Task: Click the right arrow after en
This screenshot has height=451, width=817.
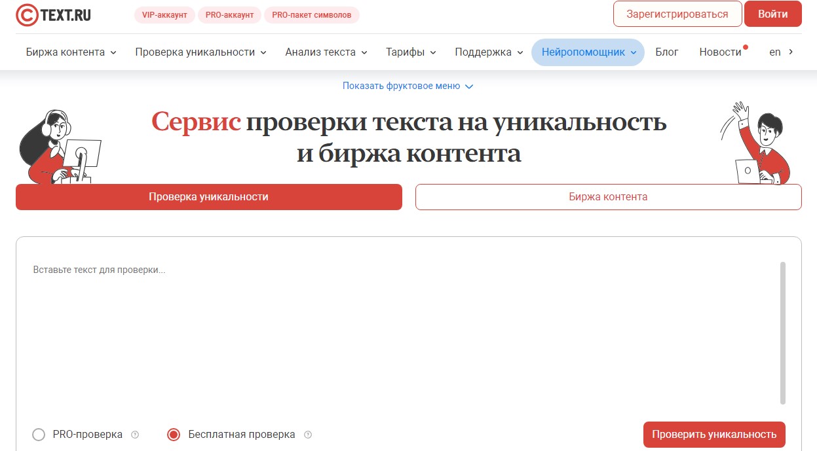Action: (x=791, y=52)
